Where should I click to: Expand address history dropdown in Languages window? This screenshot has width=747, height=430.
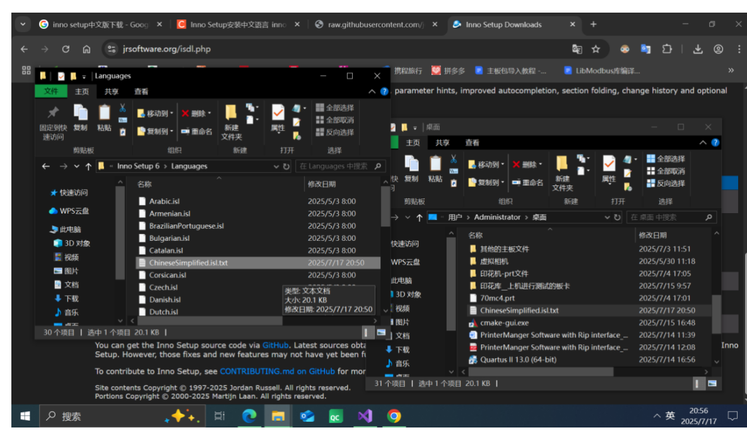(x=276, y=166)
